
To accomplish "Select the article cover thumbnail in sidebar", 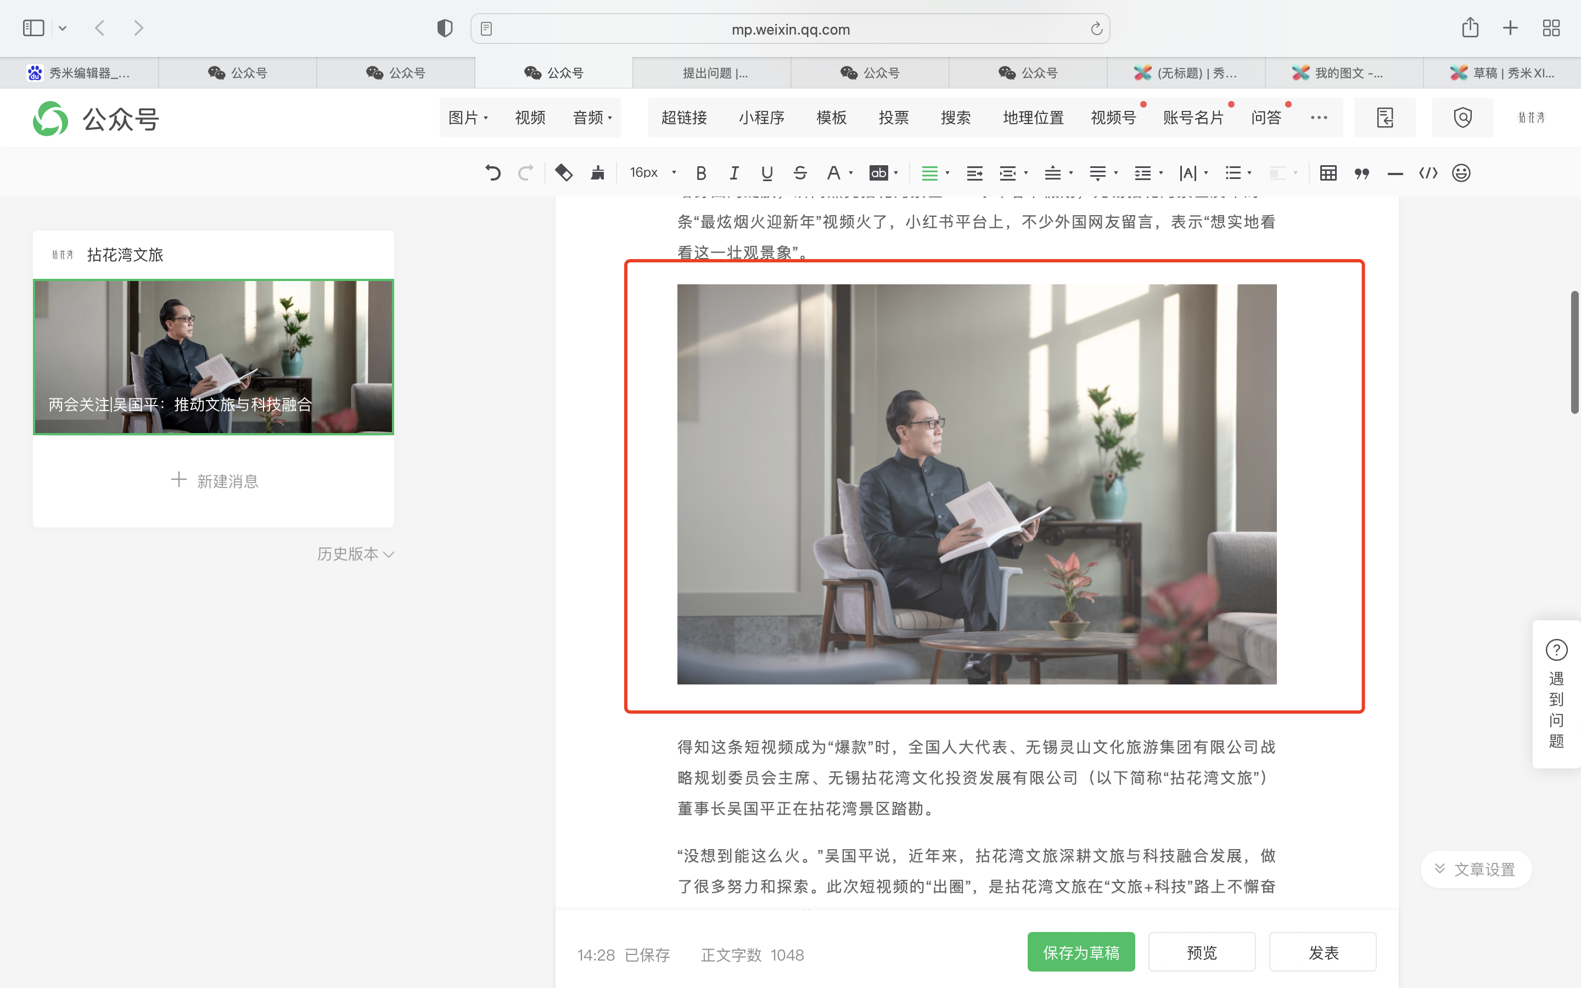I will tap(214, 357).
